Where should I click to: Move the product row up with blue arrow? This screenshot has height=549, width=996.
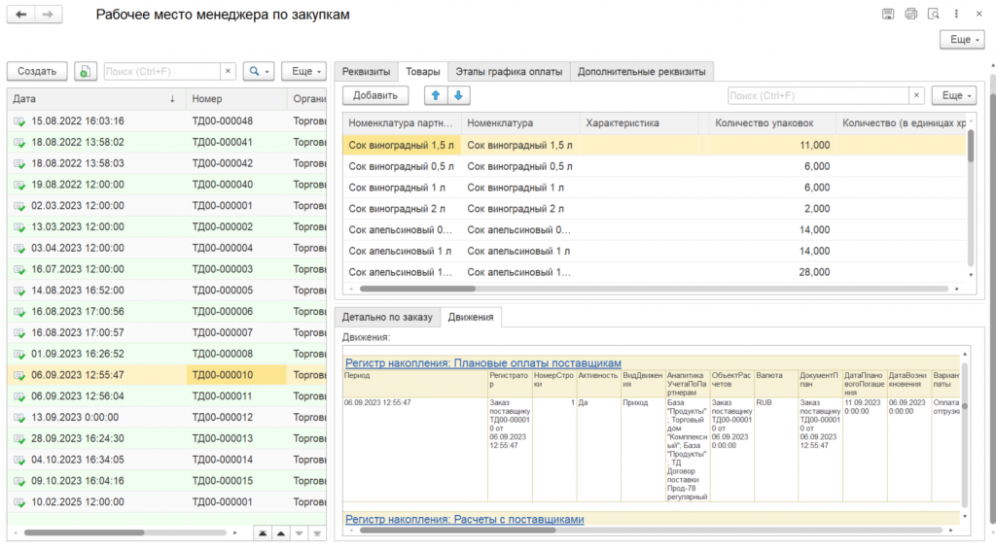pos(436,95)
